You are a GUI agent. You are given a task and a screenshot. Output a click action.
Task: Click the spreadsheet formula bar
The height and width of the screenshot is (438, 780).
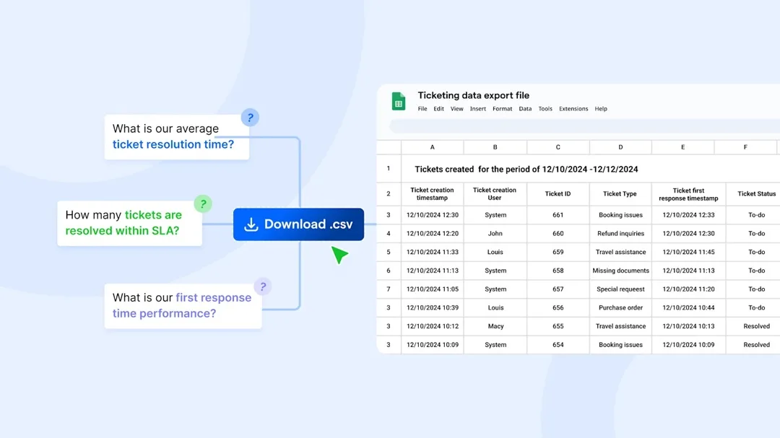(x=584, y=126)
